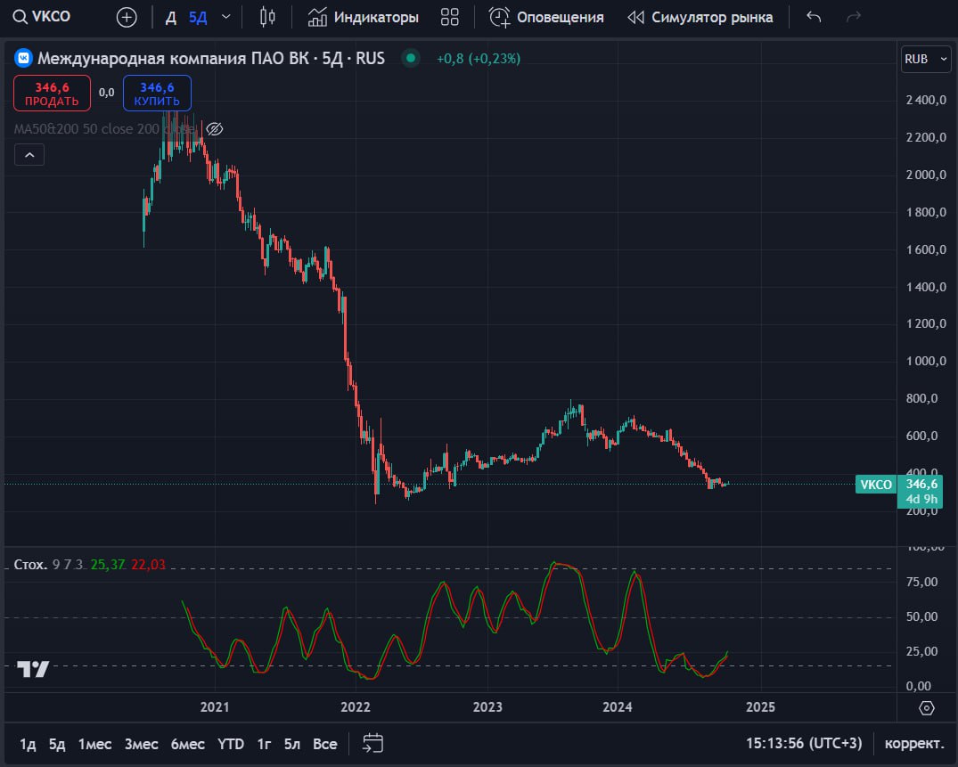Start Симулятор рынка replay mode
Viewport: 958px width, 767px height.
point(700,17)
